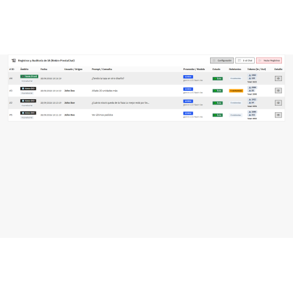The image size is (293, 293).
Task: Click the # ID column header
Action: (x=12, y=69)
